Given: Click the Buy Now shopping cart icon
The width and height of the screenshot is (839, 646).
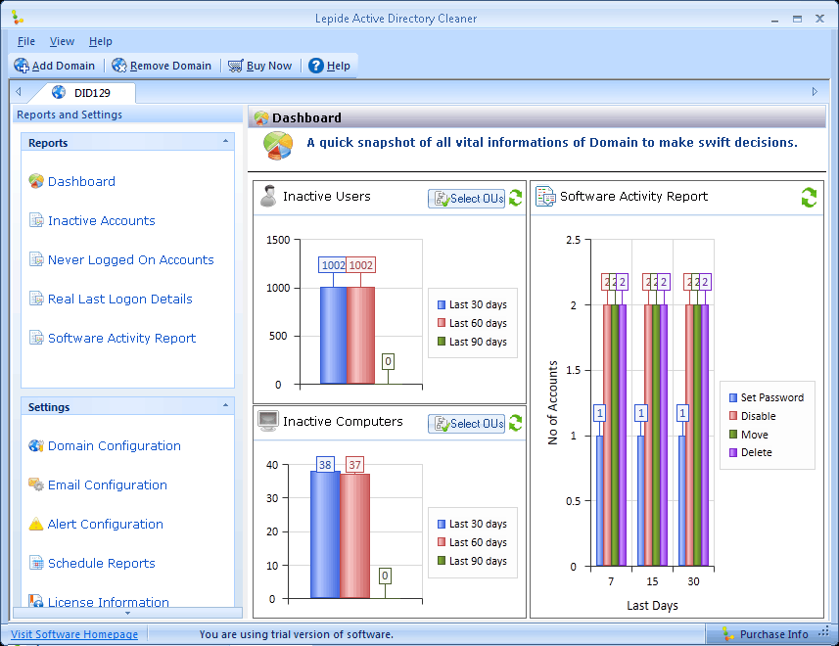Looking at the screenshot, I should pyautogui.click(x=235, y=66).
